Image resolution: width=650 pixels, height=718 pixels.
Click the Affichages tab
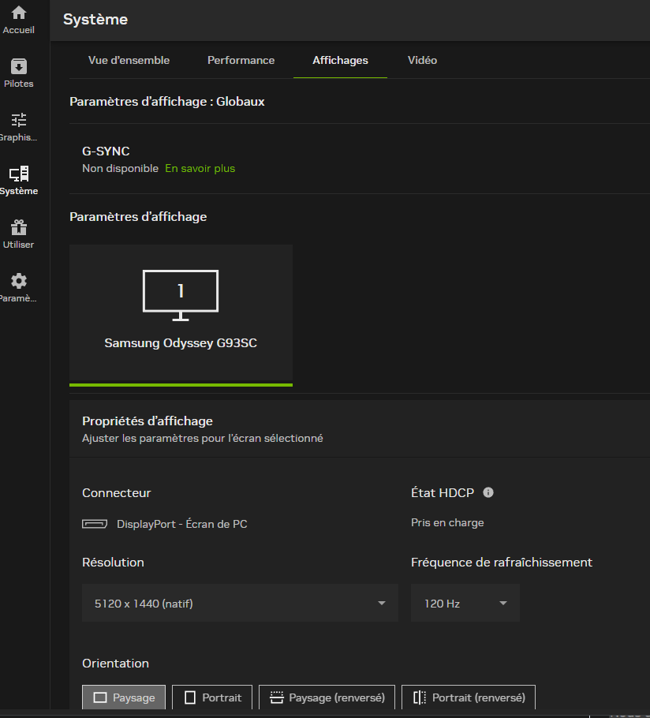(x=340, y=61)
